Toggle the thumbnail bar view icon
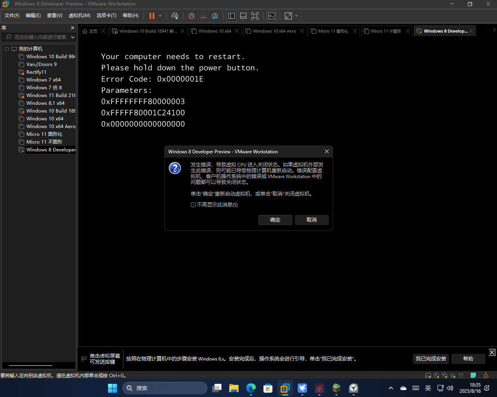 coord(243,16)
